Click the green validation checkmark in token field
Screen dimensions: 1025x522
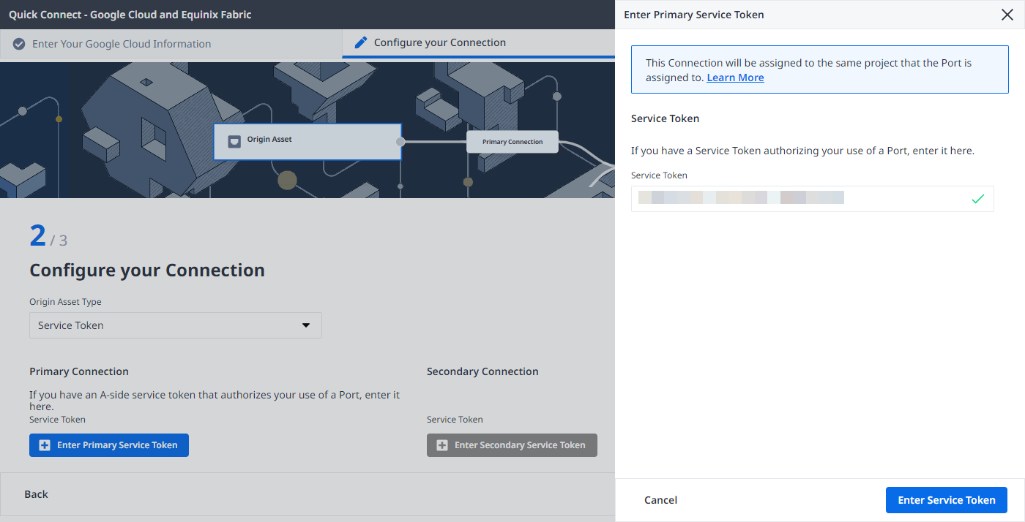click(x=977, y=198)
